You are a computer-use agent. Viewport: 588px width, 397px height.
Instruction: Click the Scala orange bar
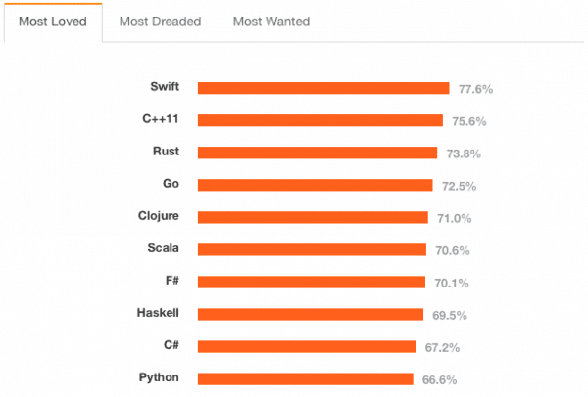[312, 249]
